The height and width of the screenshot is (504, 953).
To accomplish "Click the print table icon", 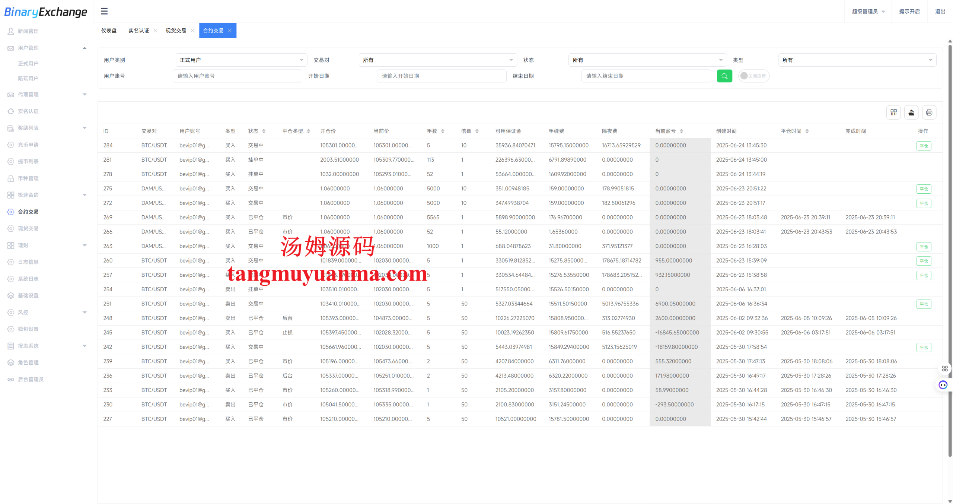I will 929,112.
